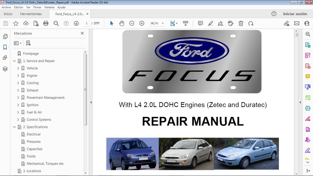Toggle the right tools pane arrow
This screenshot has width=313, height=176.
[300, 102]
